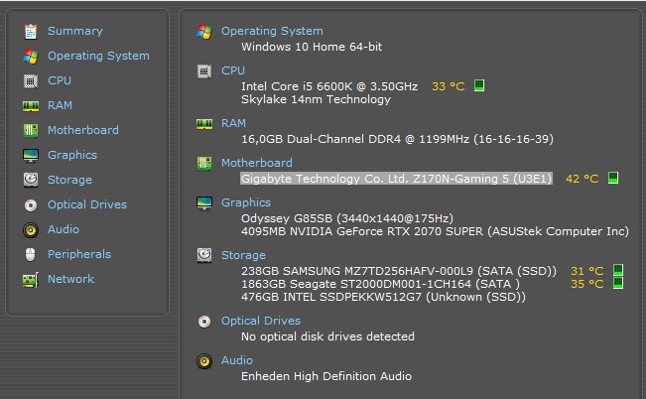Click the Intel Core i5 6600K @ 3.50GHz text

pyautogui.click(x=329, y=86)
